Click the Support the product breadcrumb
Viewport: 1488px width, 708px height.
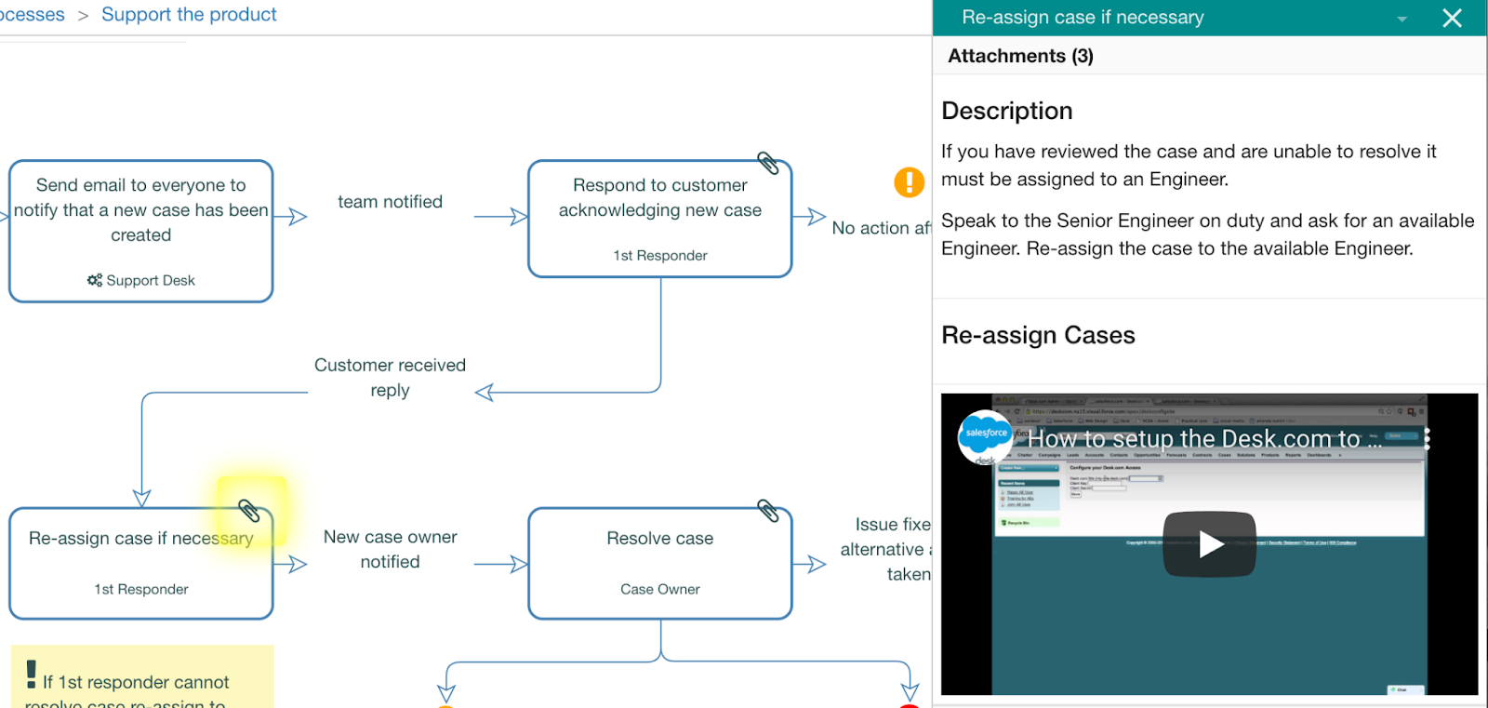(189, 15)
